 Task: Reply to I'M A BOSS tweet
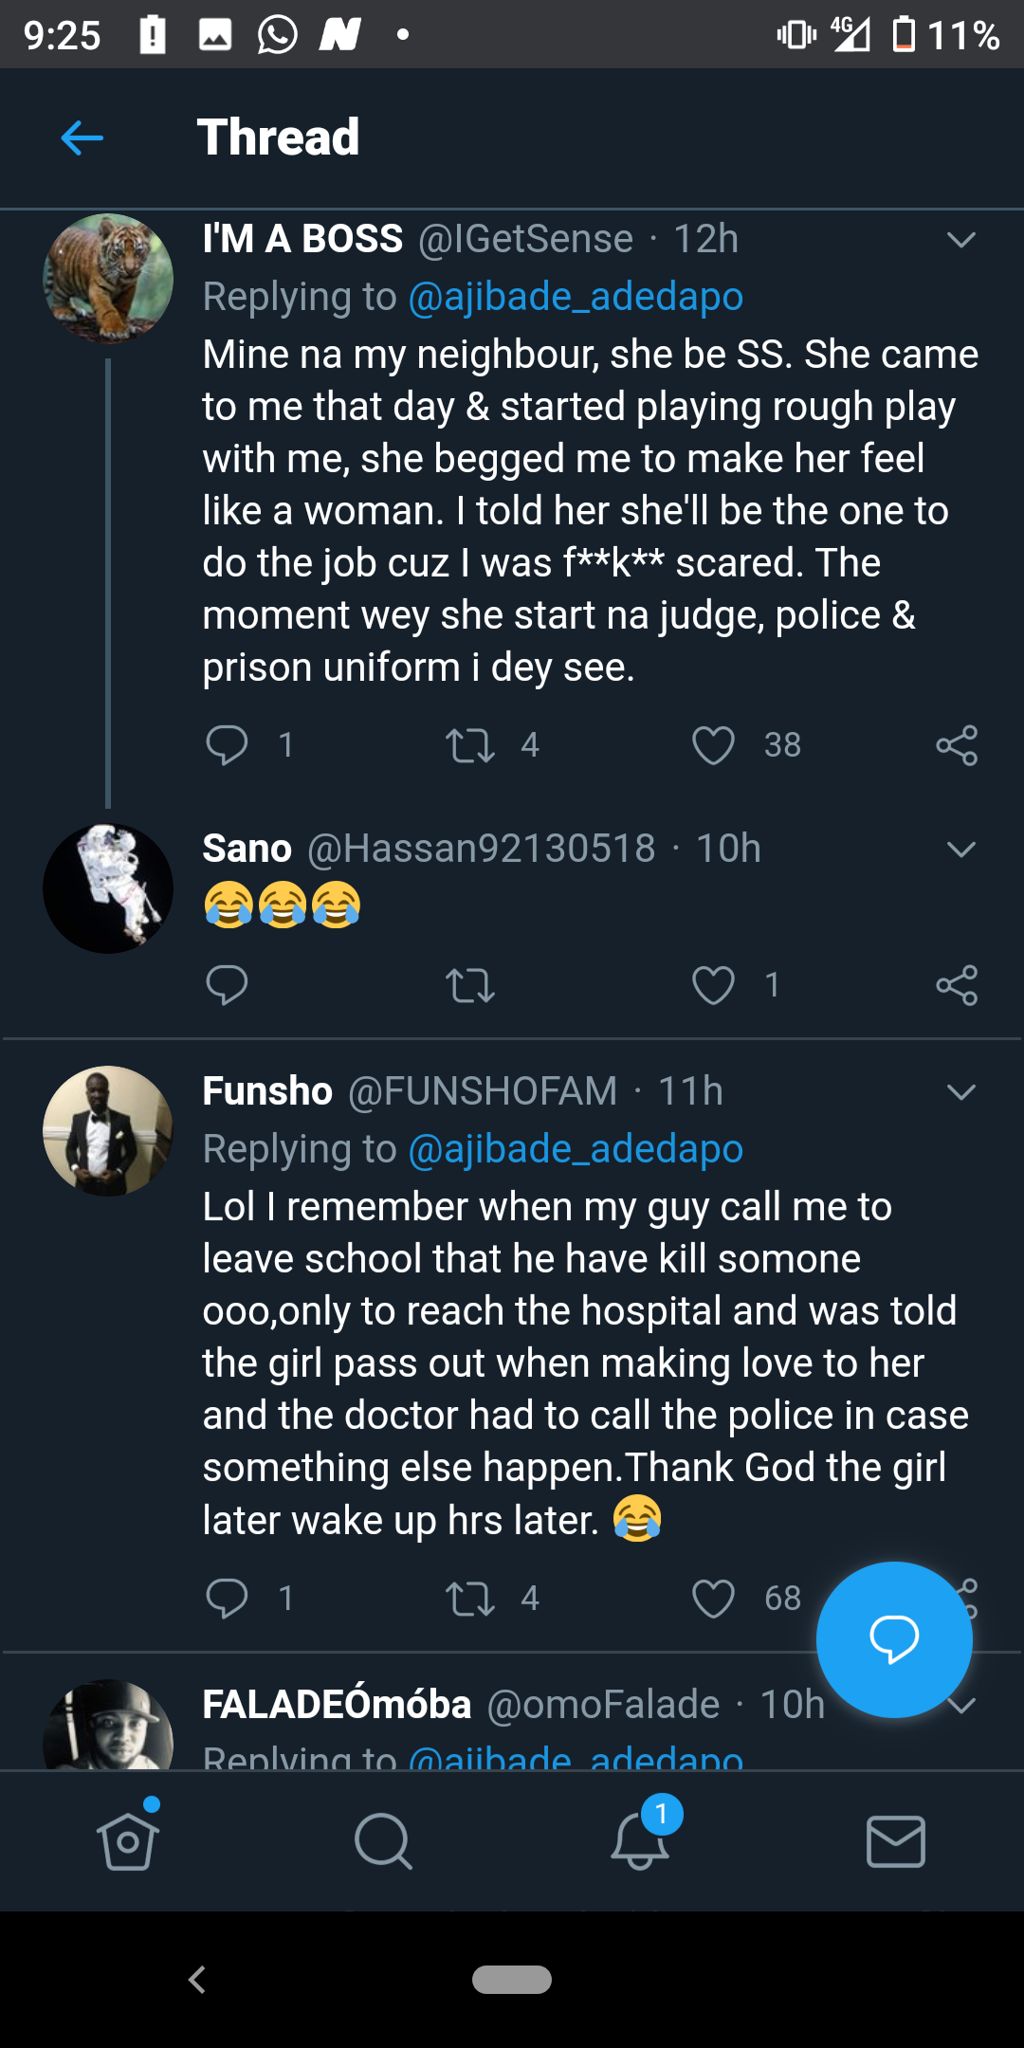pyautogui.click(x=227, y=744)
